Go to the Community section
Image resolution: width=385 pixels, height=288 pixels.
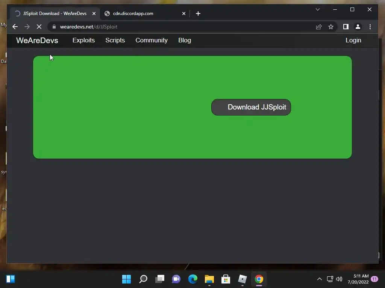[152, 40]
